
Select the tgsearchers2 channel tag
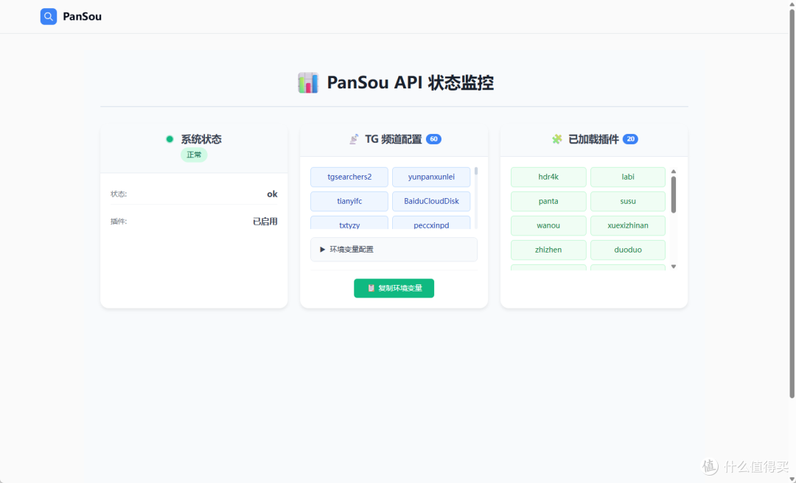click(349, 177)
